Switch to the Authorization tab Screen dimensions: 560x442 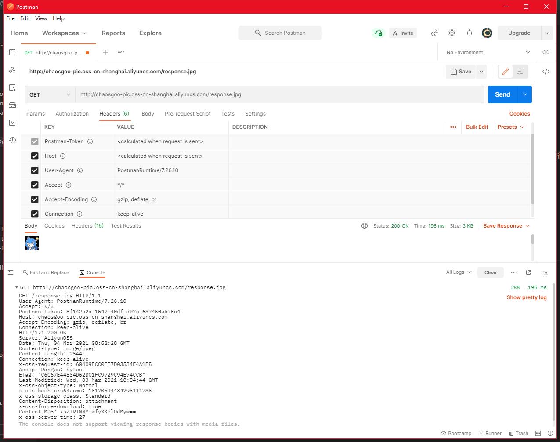72,114
